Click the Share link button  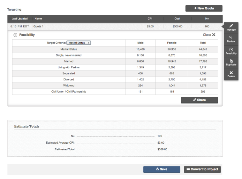199,100
